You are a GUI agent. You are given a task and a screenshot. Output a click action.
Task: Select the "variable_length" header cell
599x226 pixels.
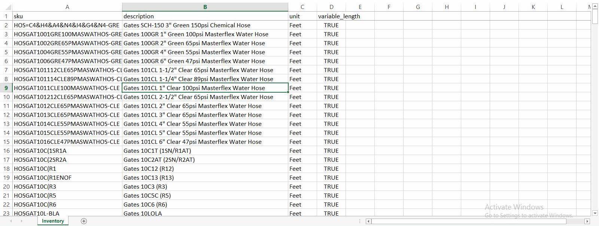click(x=339, y=16)
